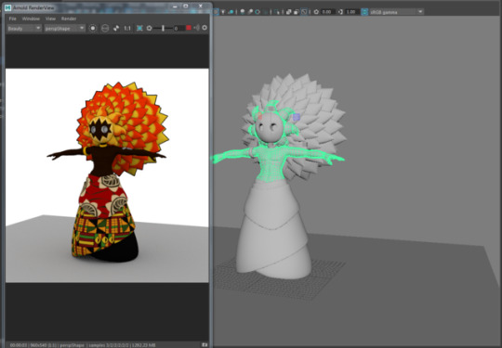Click the memory usage text in status bar

tap(143, 345)
